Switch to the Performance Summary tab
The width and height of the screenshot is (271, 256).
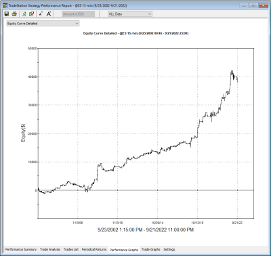pyautogui.click(x=21, y=249)
